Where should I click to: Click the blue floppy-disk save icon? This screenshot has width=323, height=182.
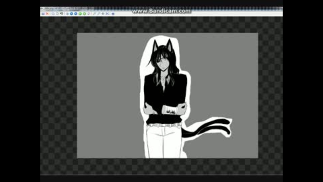pos(43,13)
